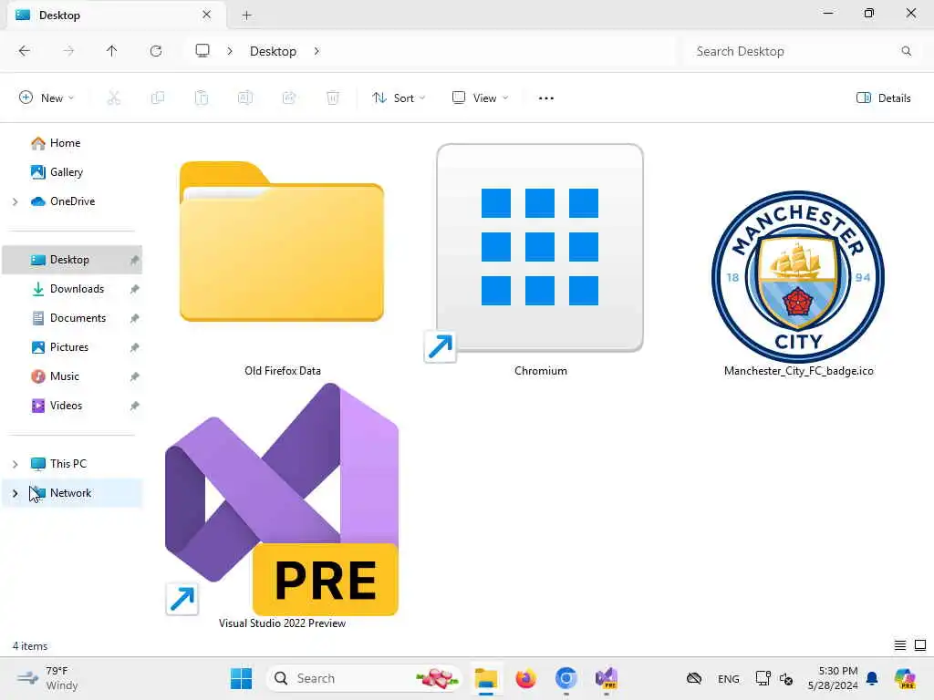Click the Back navigation arrow
Image resolution: width=934 pixels, height=700 pixels.
(x=25, y=51)
